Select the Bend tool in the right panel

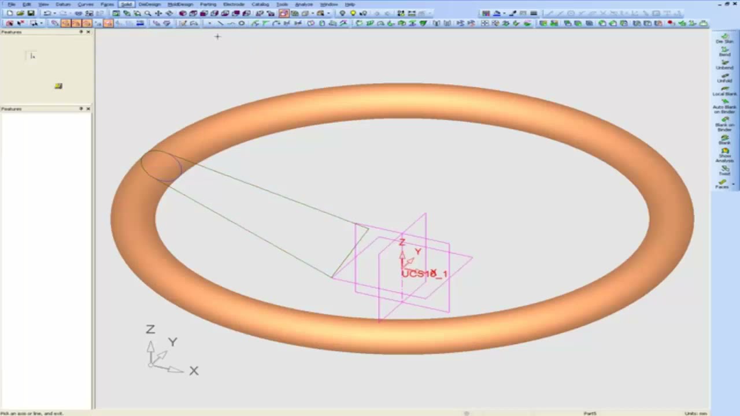coord(724,52)
